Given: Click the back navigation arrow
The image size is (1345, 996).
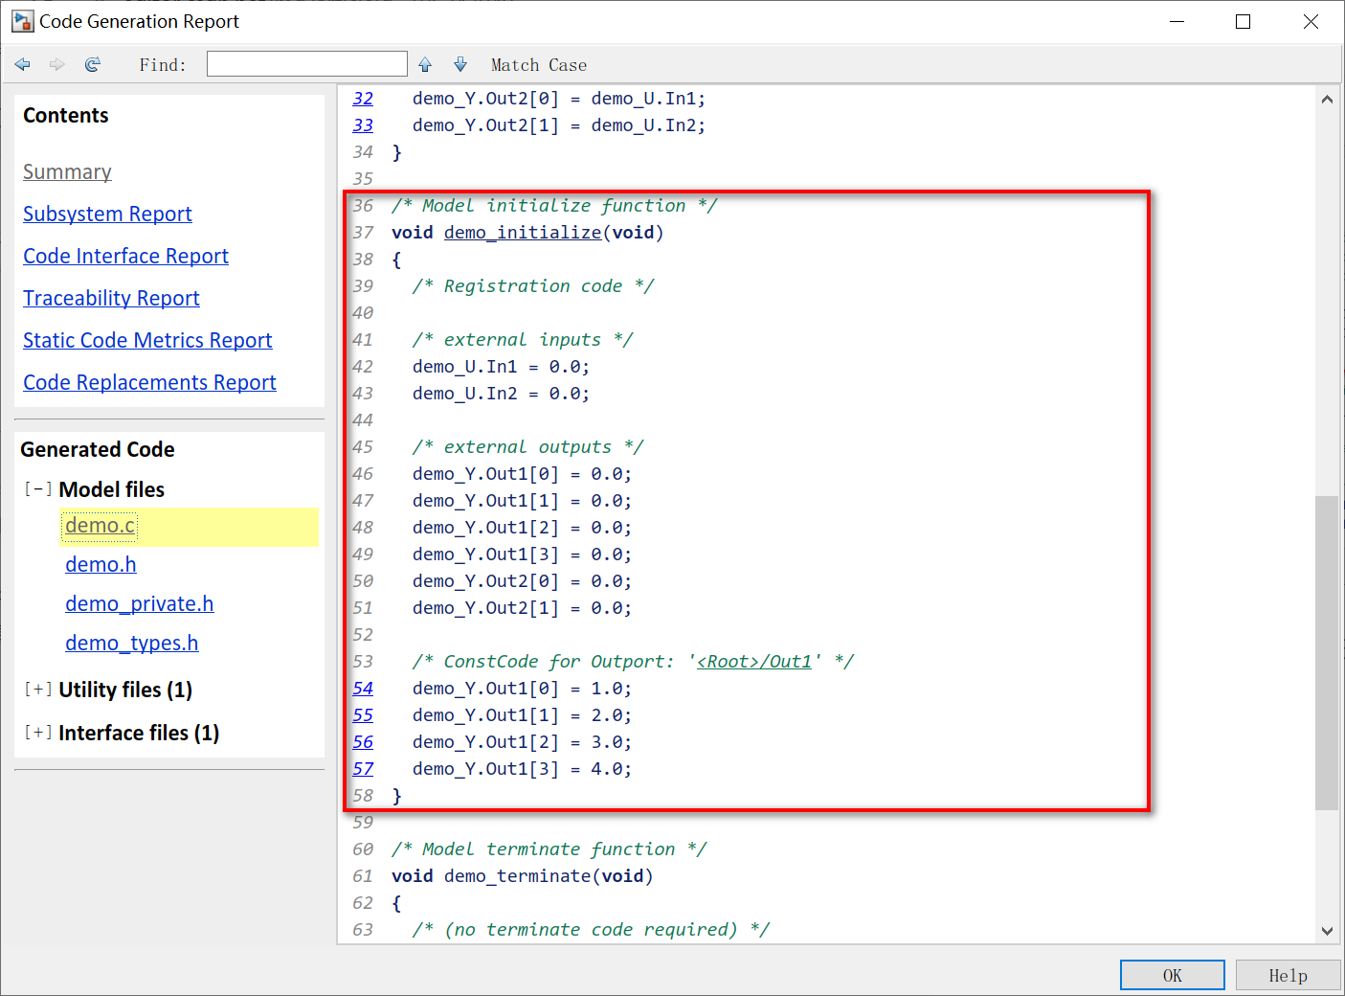Looking at the screenshot, I should pos(22,64).
